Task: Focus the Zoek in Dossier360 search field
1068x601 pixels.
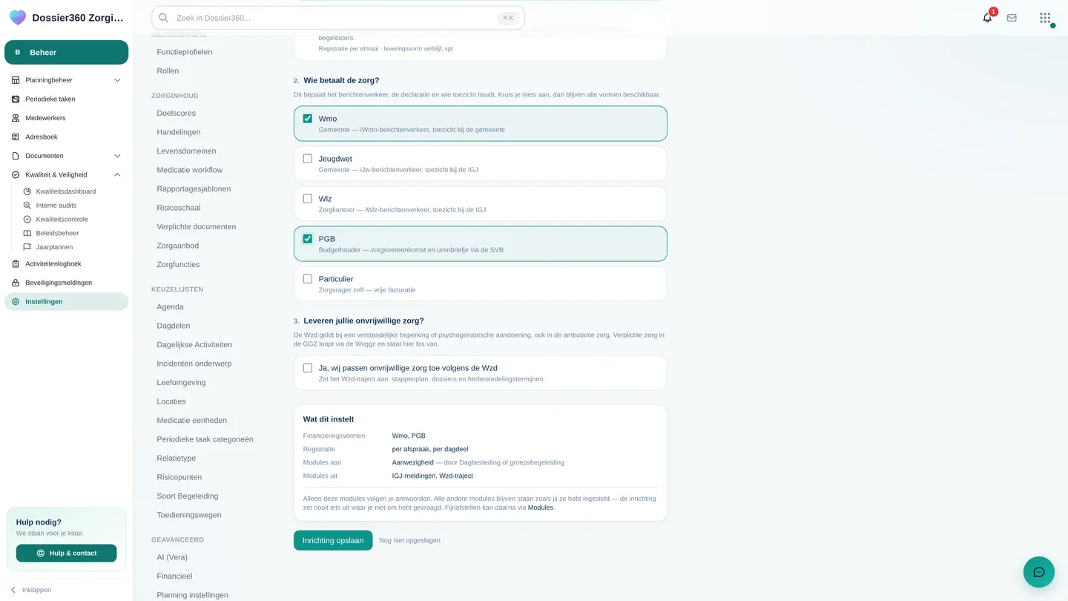Action: (x=338, y=18)
